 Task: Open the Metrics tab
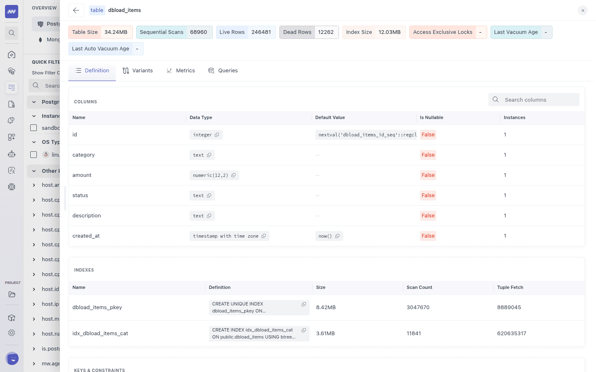click(x=181, y=71)
